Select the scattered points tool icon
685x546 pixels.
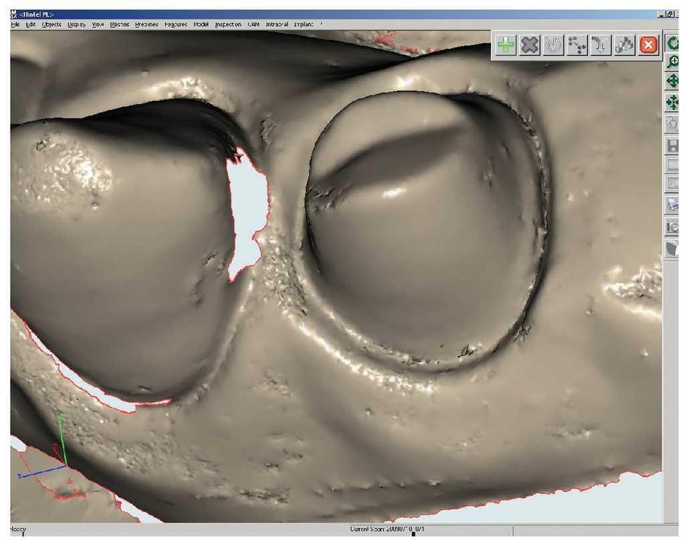coord(576,45)
